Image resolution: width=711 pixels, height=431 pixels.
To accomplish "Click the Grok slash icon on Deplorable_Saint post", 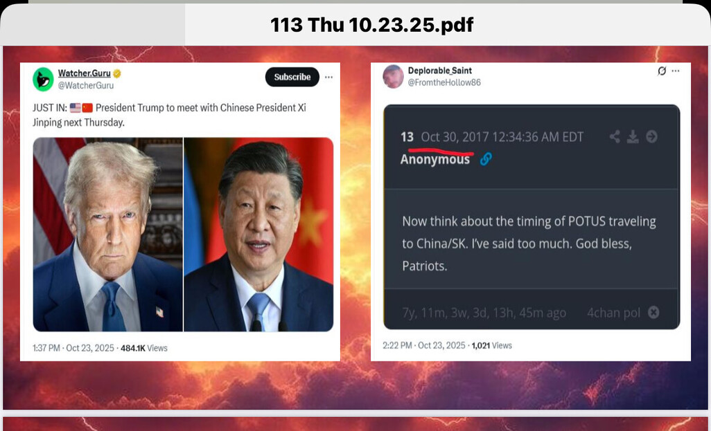I will (x=662, y=71).
